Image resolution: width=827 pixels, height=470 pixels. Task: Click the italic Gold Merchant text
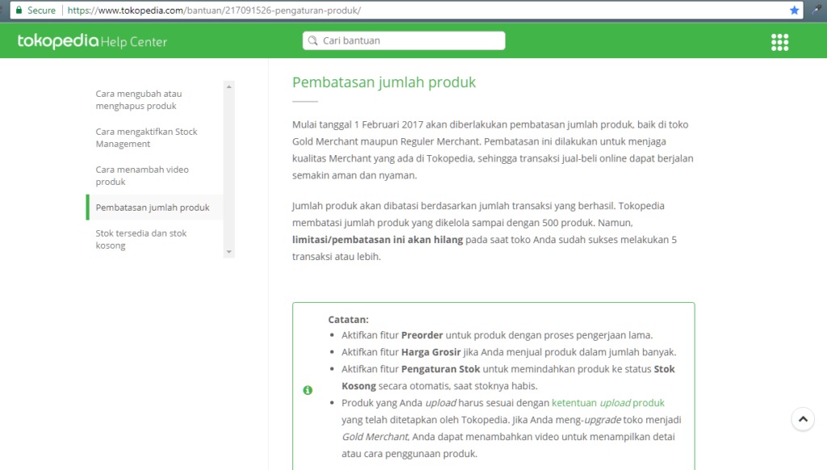pos(375,436)
